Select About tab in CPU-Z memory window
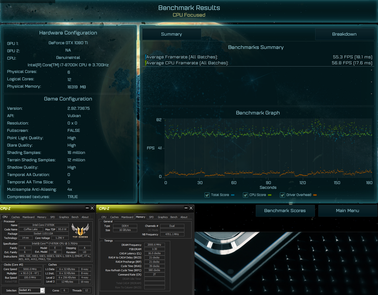This screenshot has width=378, height=295. (184, 217)
